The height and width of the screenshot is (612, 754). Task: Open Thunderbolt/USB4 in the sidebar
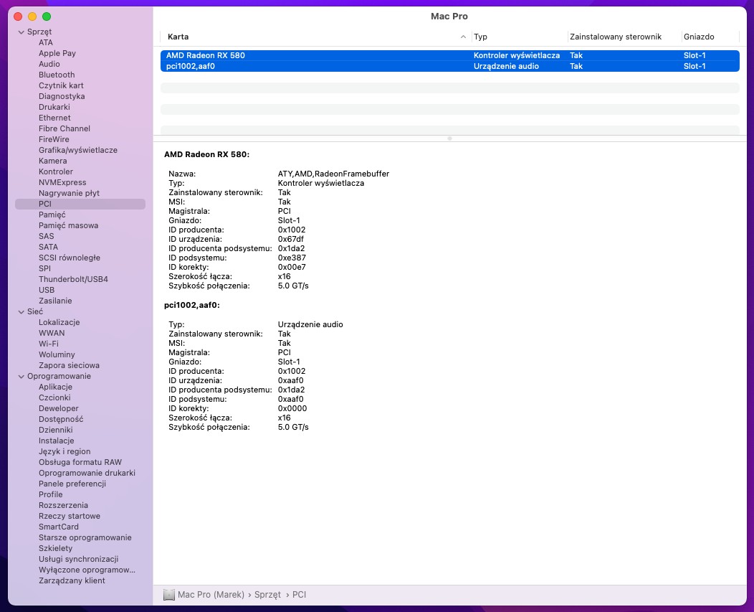(x=73, y=279)
